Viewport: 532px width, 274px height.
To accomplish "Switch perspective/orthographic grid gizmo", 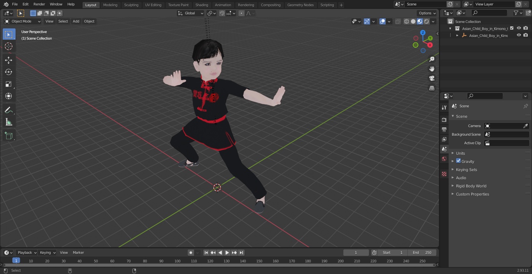I will coord(432,88).
